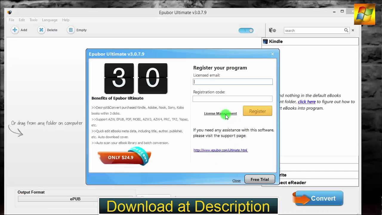Open the ePUB output format dropdown
This screenshot has height=215, width=382.
[75, 199]
